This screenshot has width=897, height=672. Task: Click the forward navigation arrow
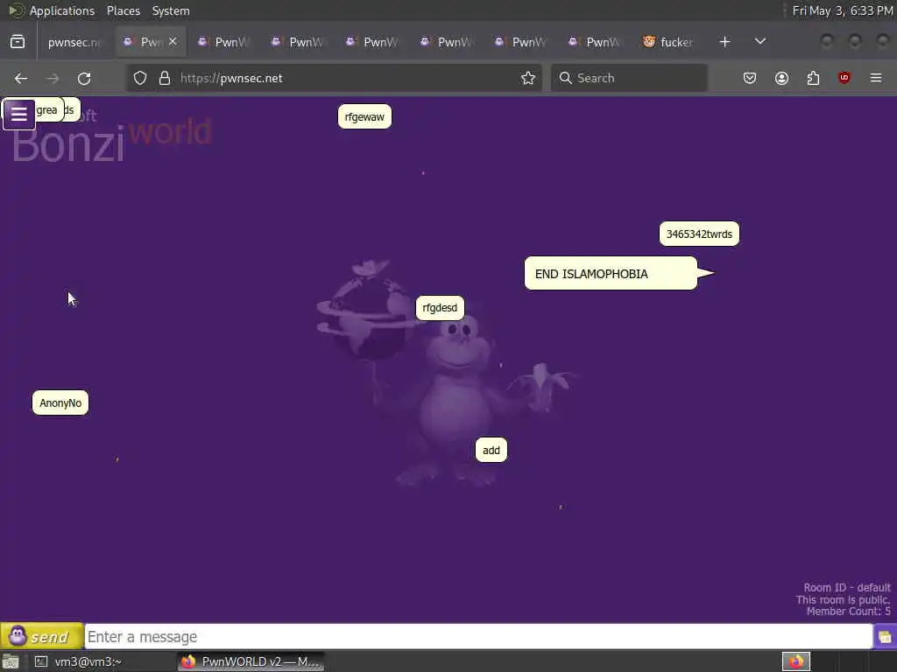53,78
